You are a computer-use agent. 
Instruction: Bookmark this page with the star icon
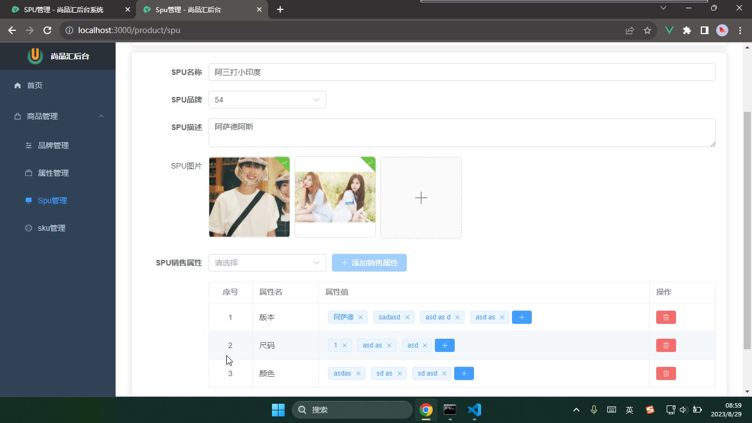647,30
